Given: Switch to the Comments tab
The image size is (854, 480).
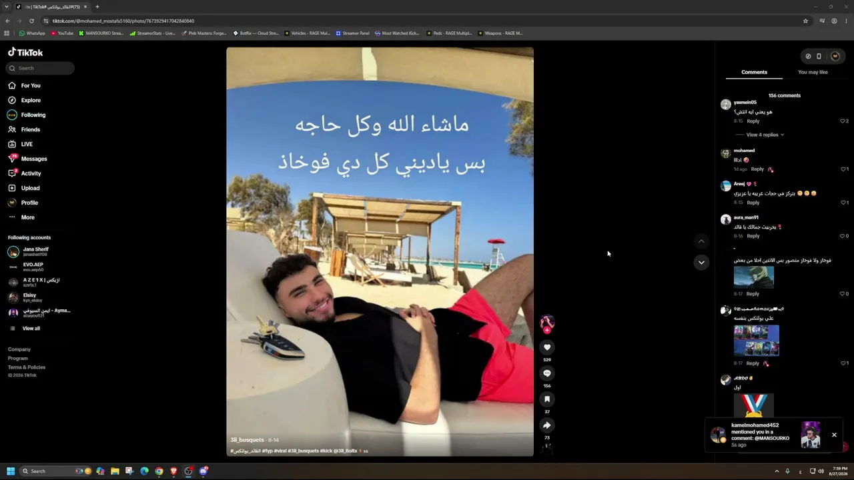Looking at the screenshot, I should tap(754, 72).
